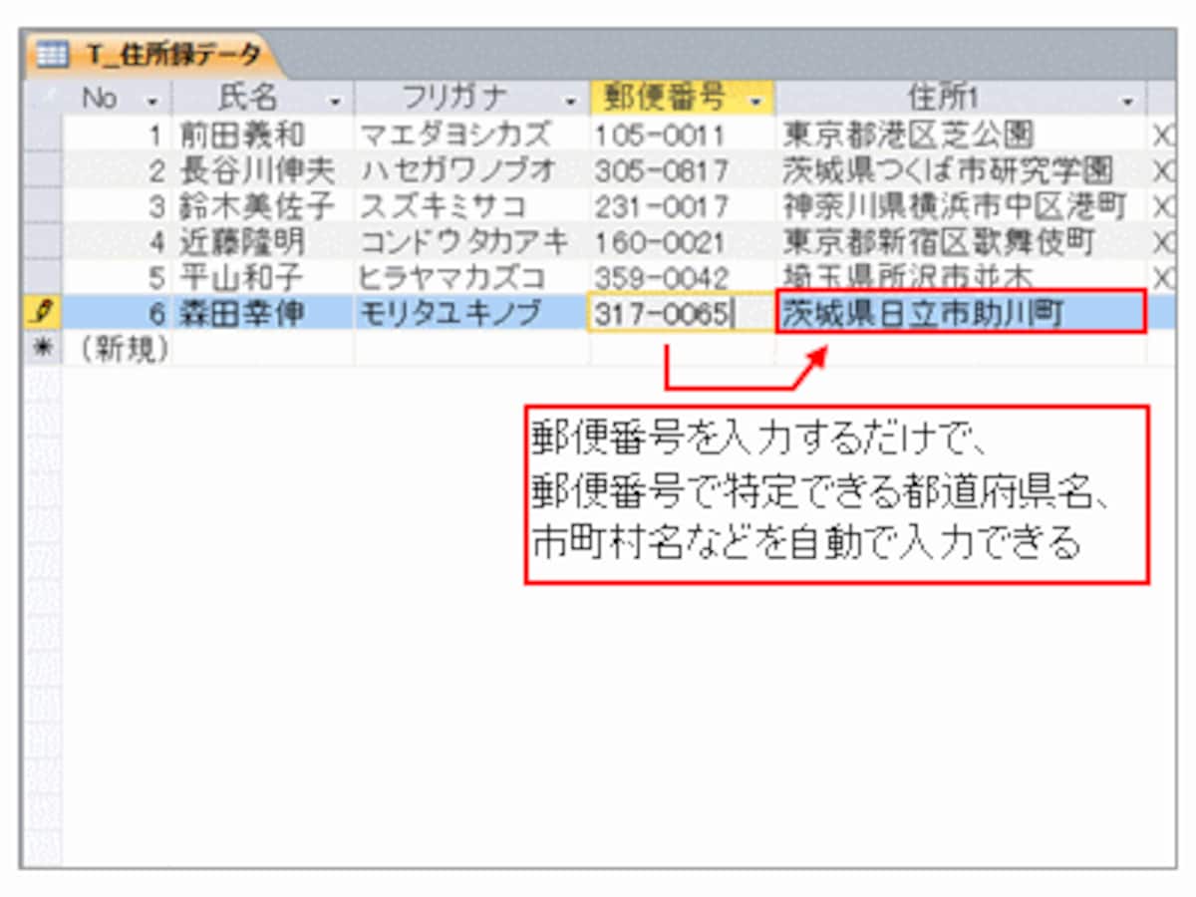Image resolution: width=1196 pixels, height=897 pixels.
Task: Select the cell 平山和子
Action: tap(263, 277)
